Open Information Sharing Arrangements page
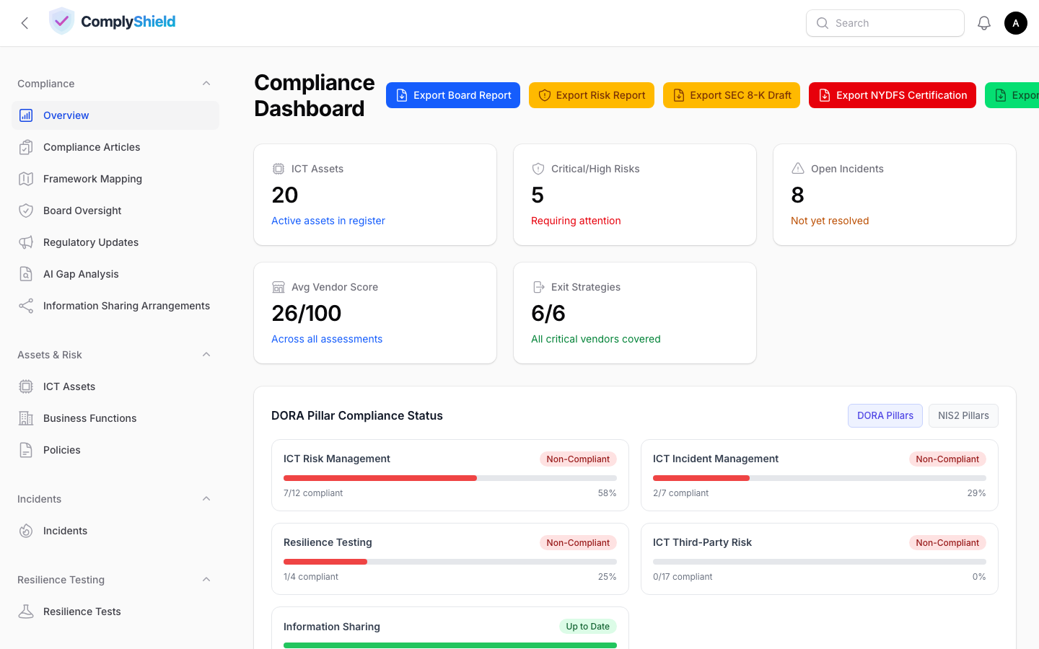 [x=115, y=306]
